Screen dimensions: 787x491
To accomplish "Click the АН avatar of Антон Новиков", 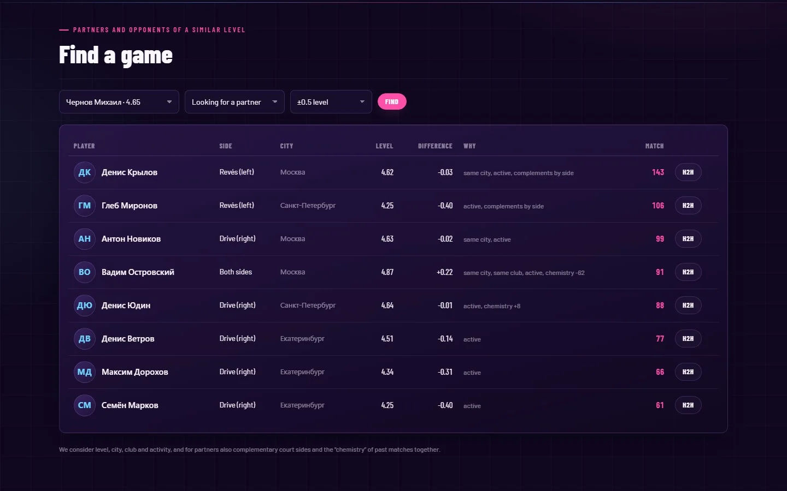I will (x=85, y=239).
